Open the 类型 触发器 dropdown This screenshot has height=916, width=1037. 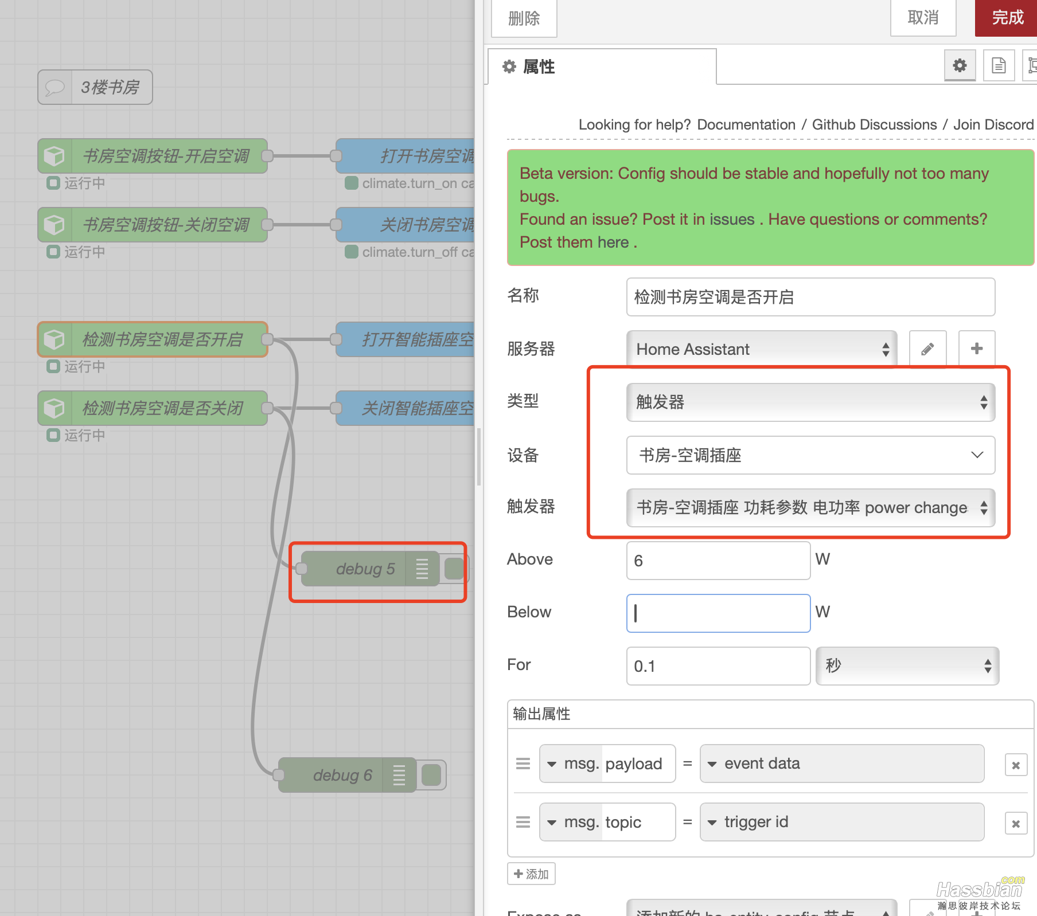coord(810,402)
